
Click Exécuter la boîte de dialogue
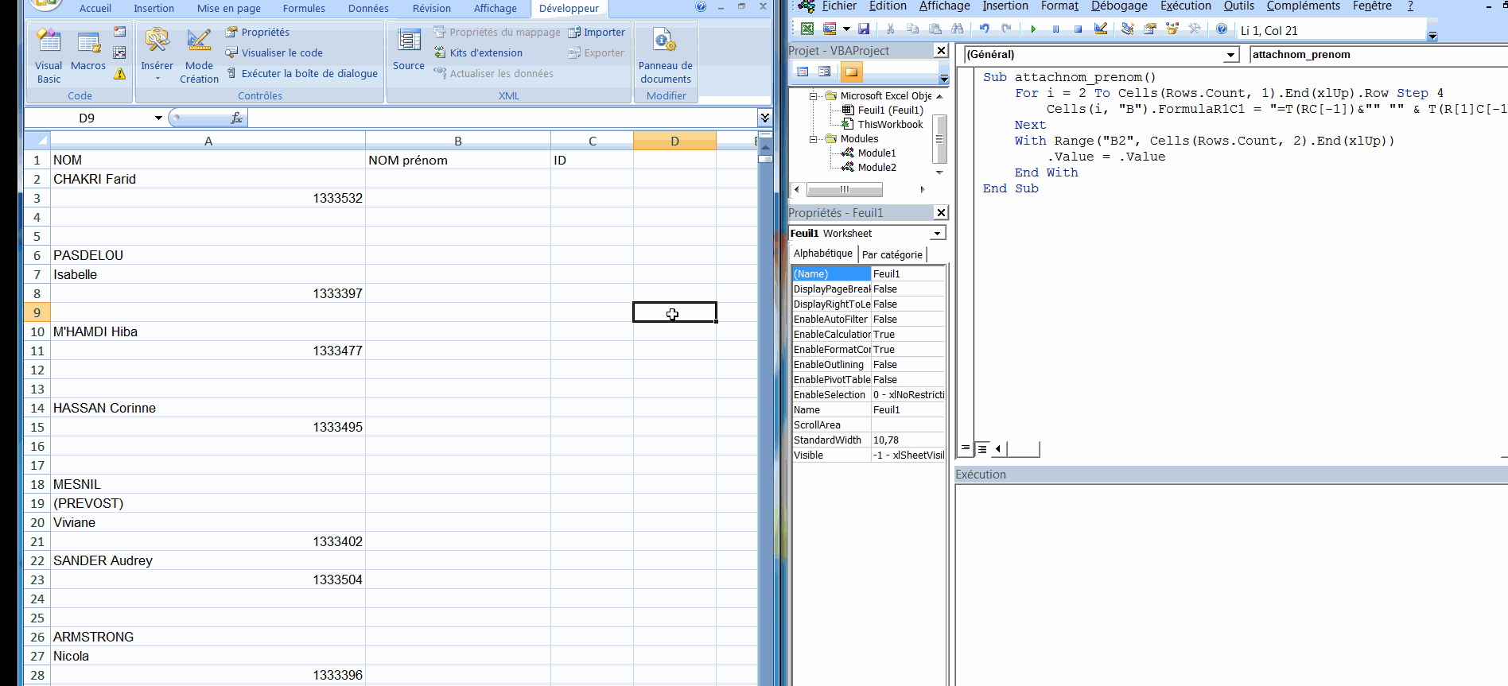coord(302,73)
